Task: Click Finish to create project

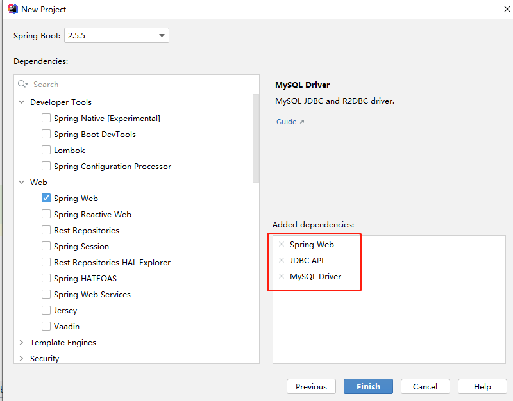Action: (x=368, y=386)
